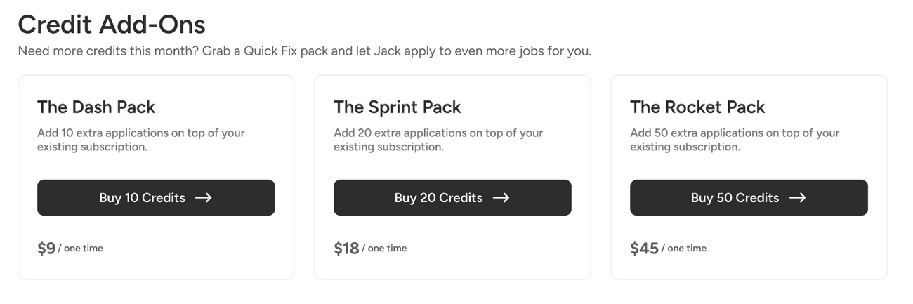
Task: Select The Rocket Pack card title
Action: click(697, 107)
